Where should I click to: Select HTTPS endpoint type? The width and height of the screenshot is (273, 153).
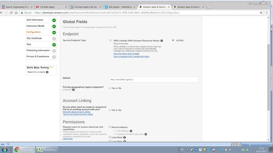pos(173,40)
